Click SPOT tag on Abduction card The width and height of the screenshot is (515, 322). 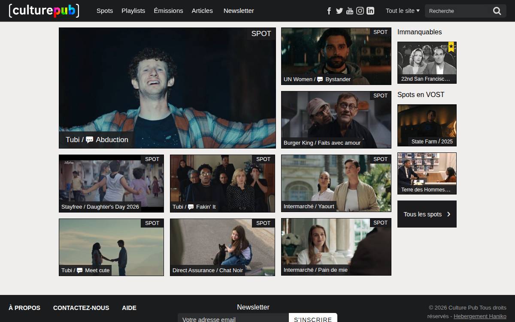tap(261, 33)
